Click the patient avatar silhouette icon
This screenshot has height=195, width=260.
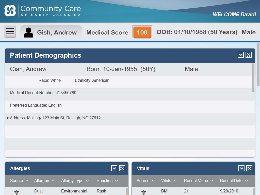click(28, 32)
